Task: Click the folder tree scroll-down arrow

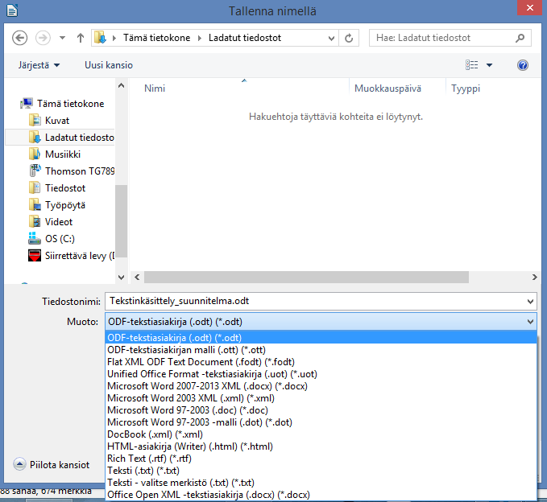Action: [121, 278]
